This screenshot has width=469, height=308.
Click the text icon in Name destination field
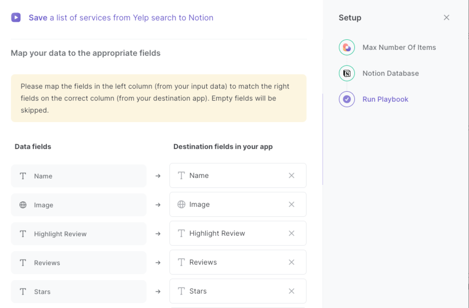(x=181, y=175)
